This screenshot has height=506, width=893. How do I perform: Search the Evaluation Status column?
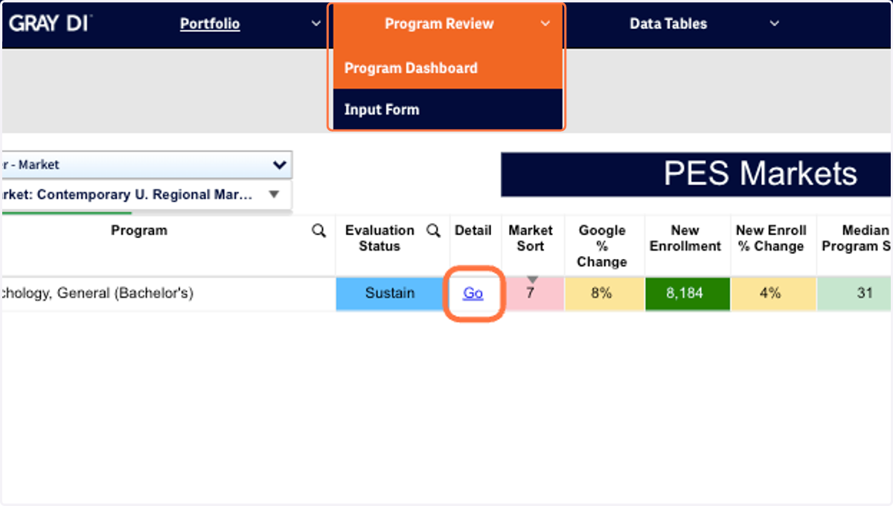pos(434,231)
